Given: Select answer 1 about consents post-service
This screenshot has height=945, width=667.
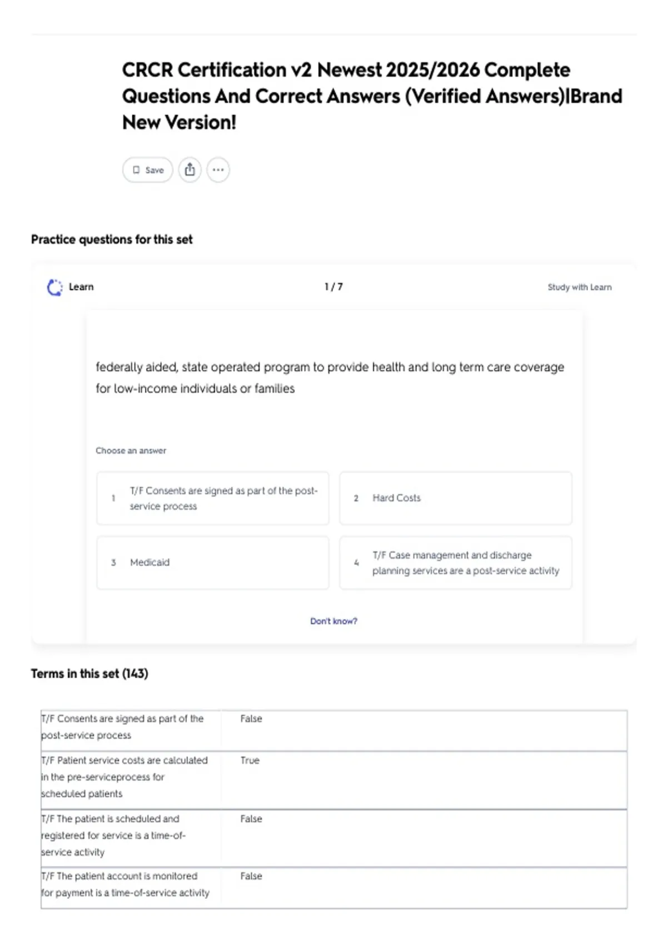Looking at the screenshot, I should pyautogui.click(x=213, y=499).
